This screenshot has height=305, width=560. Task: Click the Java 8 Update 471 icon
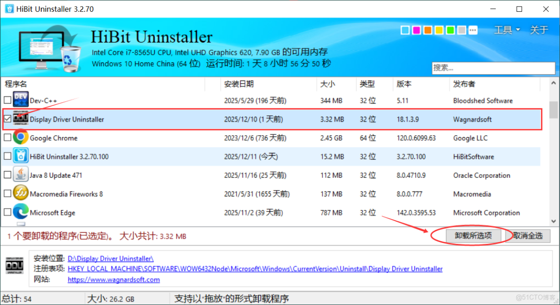point(21,175)
